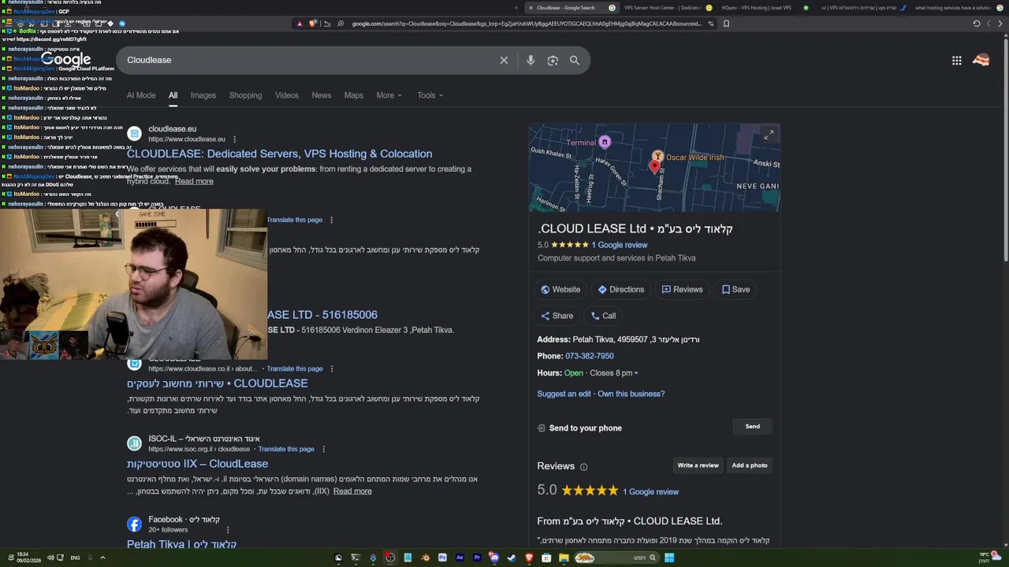Expand the map with the fullscreen icon
Screen dimensions: 1009x567
coord(769,135)
